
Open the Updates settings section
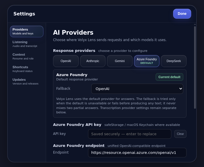coord(27,82)
